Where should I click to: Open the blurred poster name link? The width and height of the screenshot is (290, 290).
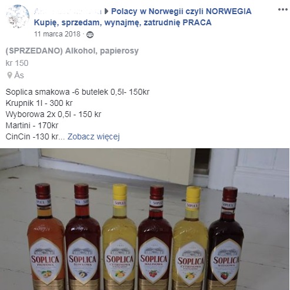(x=68, y=12)
